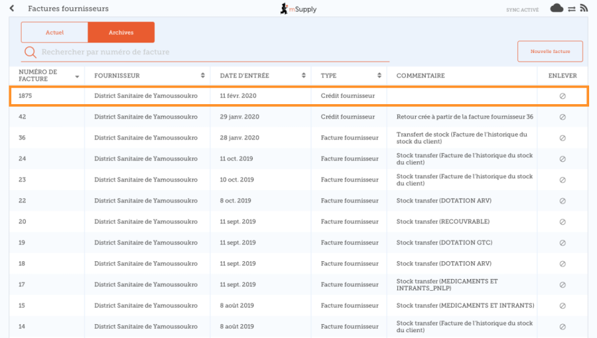Switch to the Actuel tab
The height and width of the screenshot is (338, 597).
tap(55, 32)
